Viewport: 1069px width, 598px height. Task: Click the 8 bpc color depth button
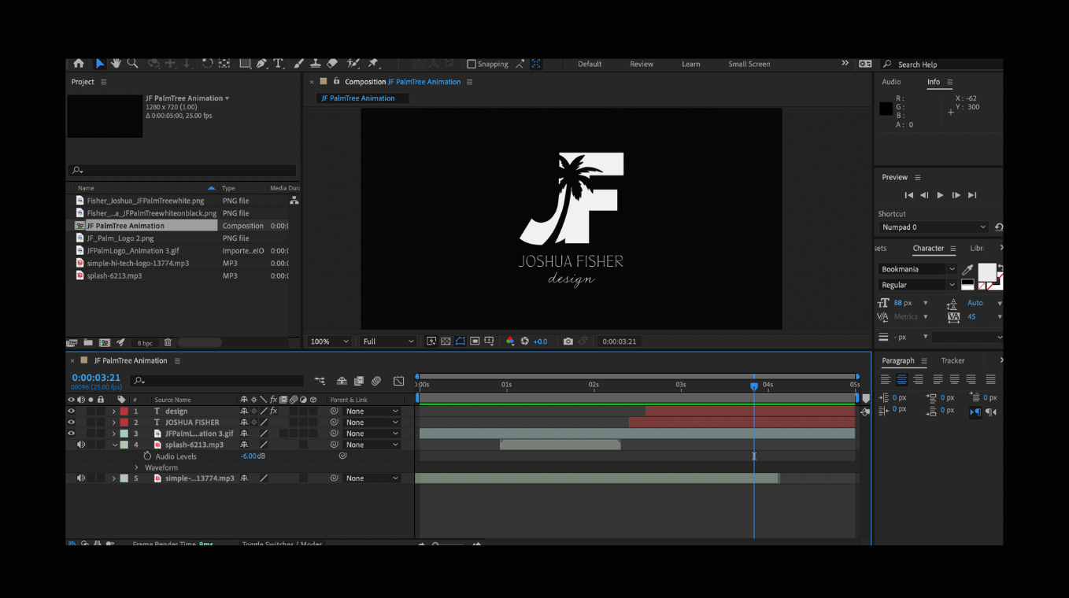[145, 343]
